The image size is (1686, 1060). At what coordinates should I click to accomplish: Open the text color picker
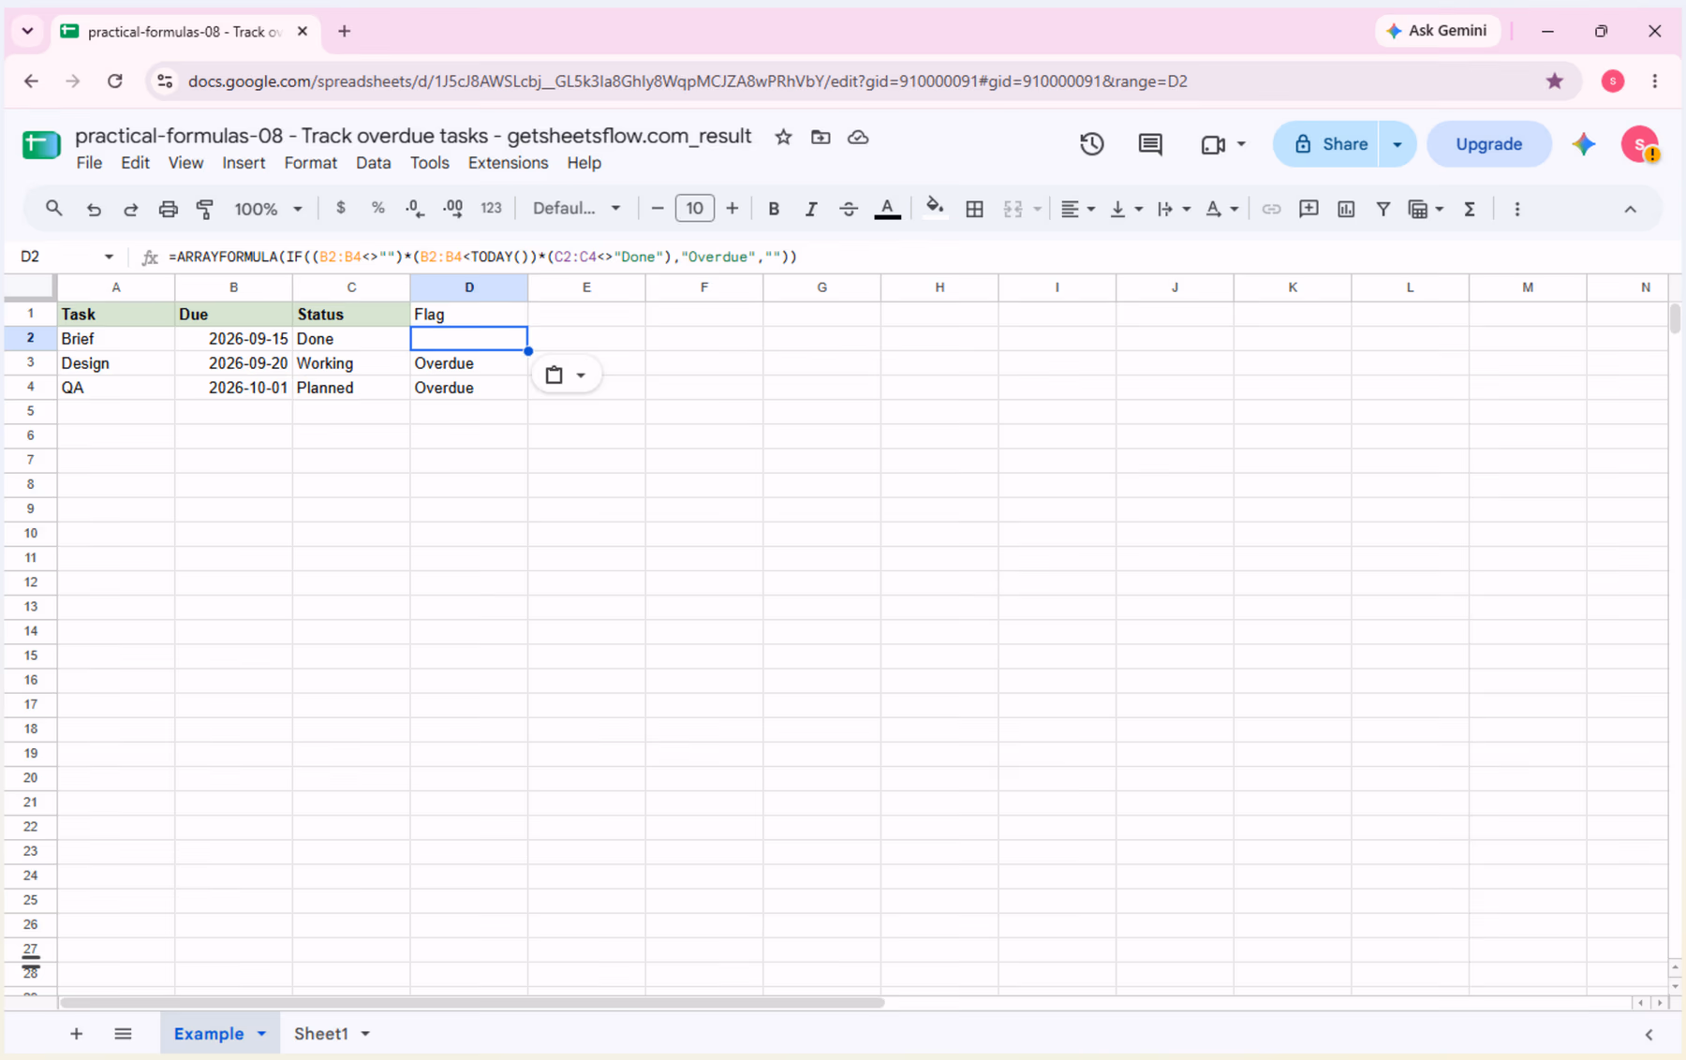pyautogui.click(x=887, y=209)
